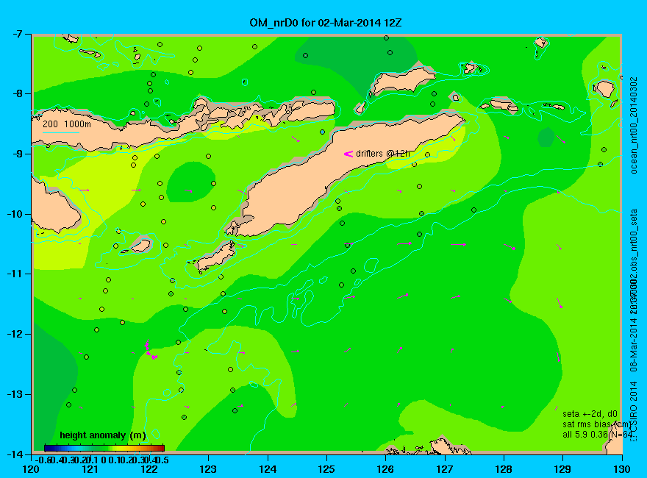Click the 'all 5.9 0.36 N=64' statistics line
The width and height of the screenshot is (647, 478).
click(x=597, y=435)
